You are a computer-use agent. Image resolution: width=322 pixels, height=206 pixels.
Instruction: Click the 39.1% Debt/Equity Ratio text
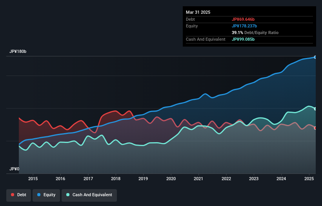click(255, 33)
